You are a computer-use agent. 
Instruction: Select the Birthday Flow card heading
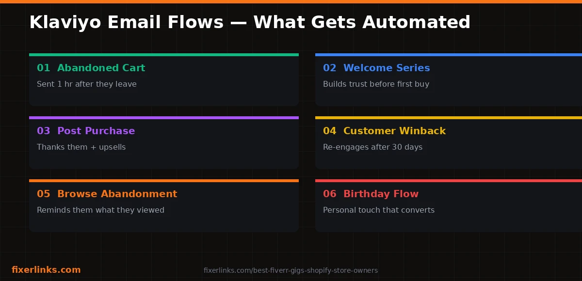point(371,194)
